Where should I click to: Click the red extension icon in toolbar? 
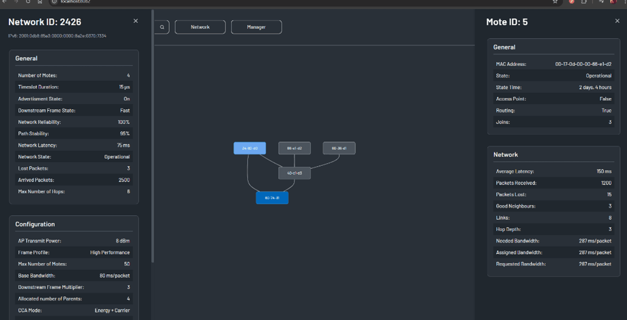572,2
